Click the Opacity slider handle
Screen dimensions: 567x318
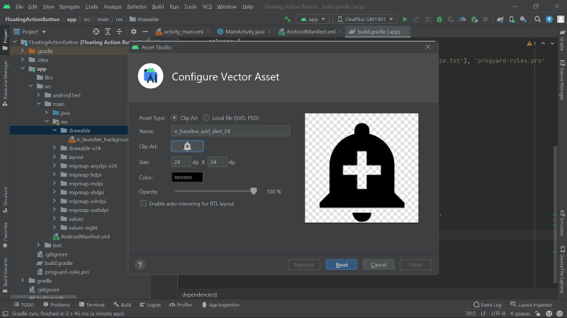tap(254, 191)
